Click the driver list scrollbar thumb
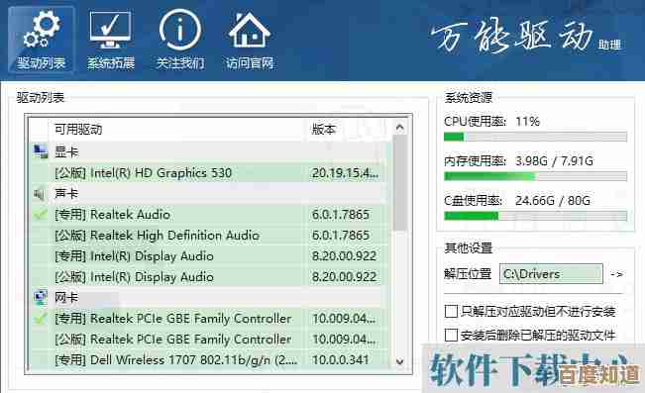 click(x=399, y=183)
